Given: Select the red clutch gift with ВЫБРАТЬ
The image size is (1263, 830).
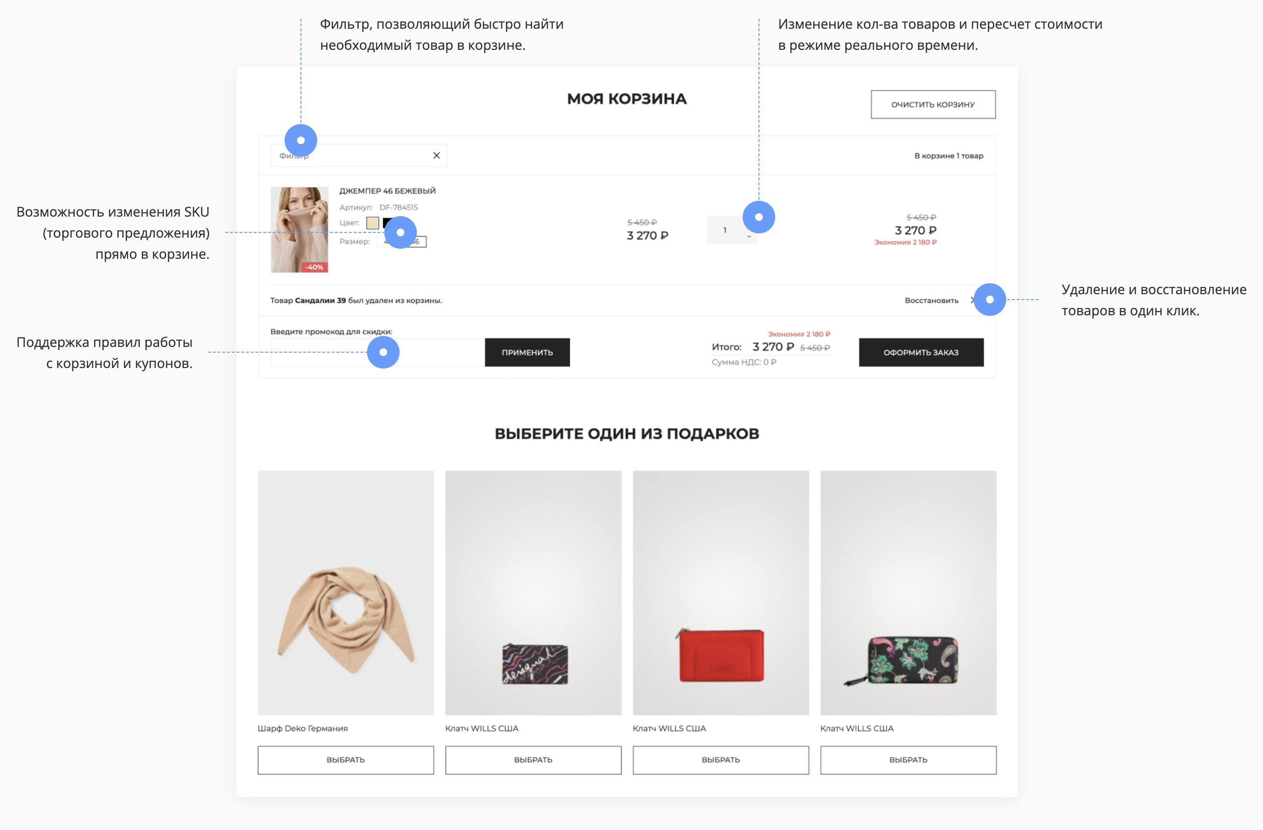Looking at the screenshot, I should coord(721,760).
